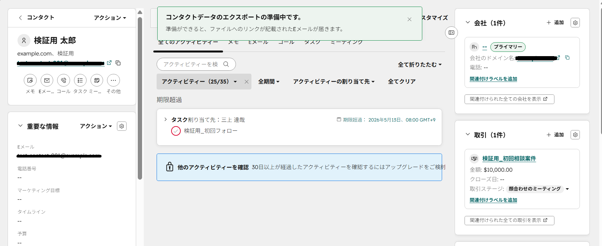
Task: Click 関連付けラベルを追加 in the company card
Action: [493, 79]
